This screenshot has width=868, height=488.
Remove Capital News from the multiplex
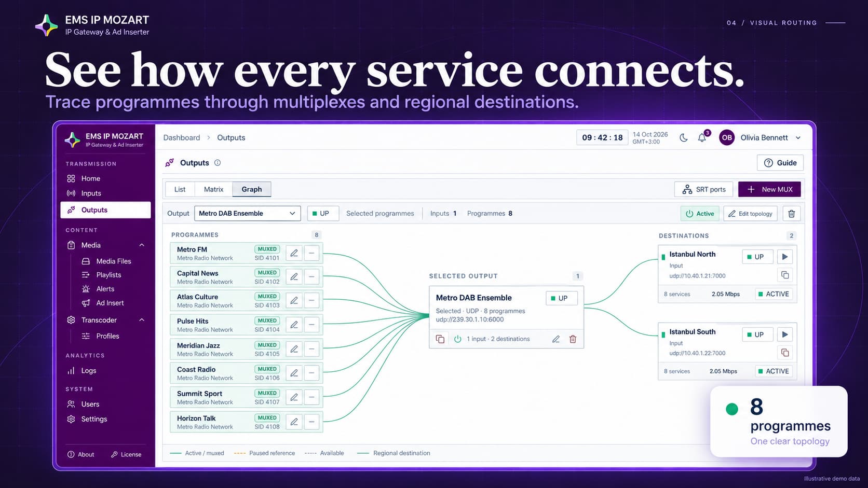coord(311,277)
